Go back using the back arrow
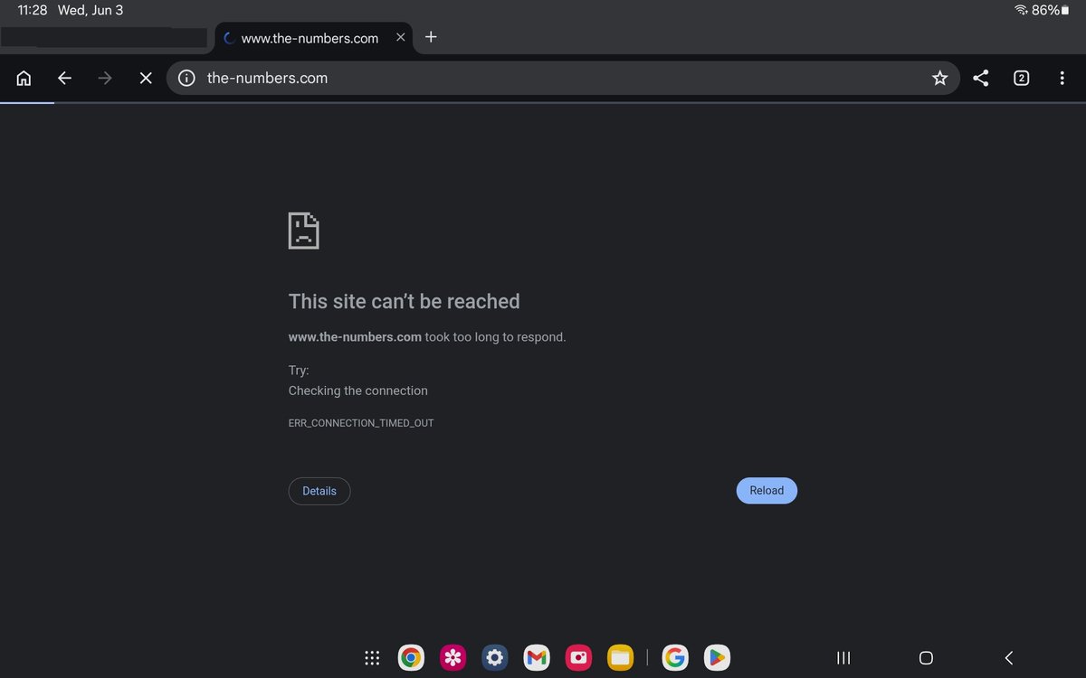The image size is (1086, 678). click(x=64, y=78)
